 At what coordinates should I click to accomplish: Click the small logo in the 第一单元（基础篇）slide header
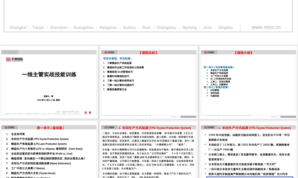point(10,128)
